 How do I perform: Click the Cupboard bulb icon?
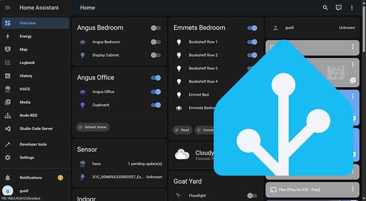click(x=82, y=105)
